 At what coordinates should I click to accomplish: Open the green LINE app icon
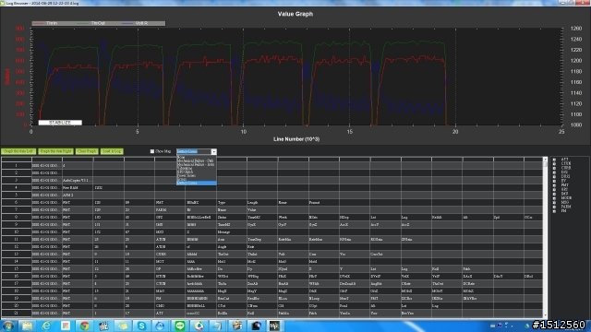click(x=180, y=326)
